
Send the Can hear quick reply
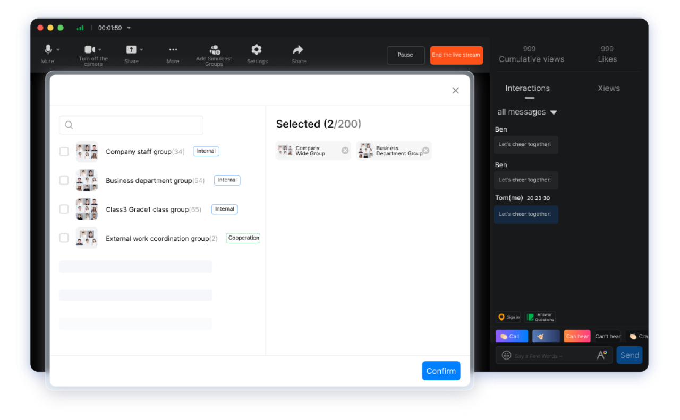577,336
